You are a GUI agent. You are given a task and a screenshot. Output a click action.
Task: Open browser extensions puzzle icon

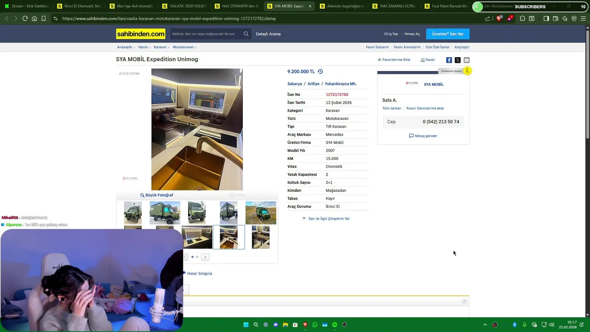tap(522, 18)
